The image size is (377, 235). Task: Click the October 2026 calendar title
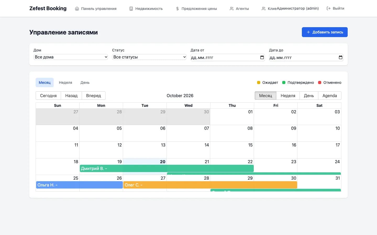tap(180, 96)
